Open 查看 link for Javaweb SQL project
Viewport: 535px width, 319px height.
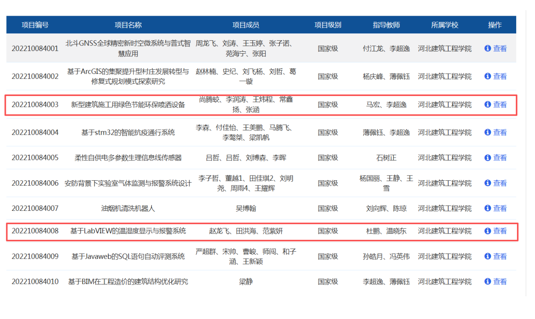coord(500,256)
